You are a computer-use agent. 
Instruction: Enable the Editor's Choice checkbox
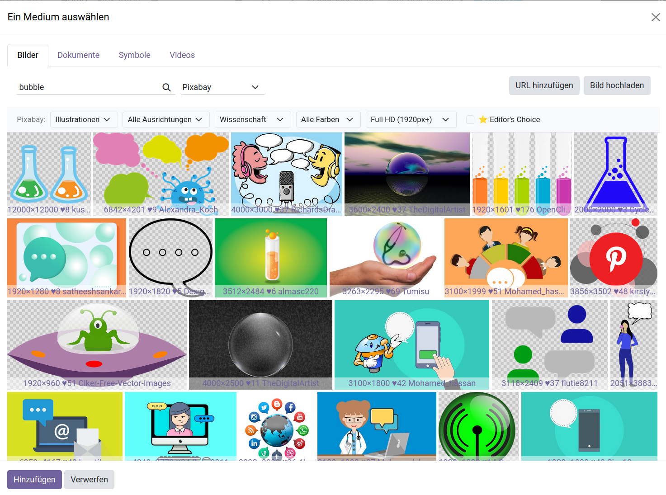[470, 119]
